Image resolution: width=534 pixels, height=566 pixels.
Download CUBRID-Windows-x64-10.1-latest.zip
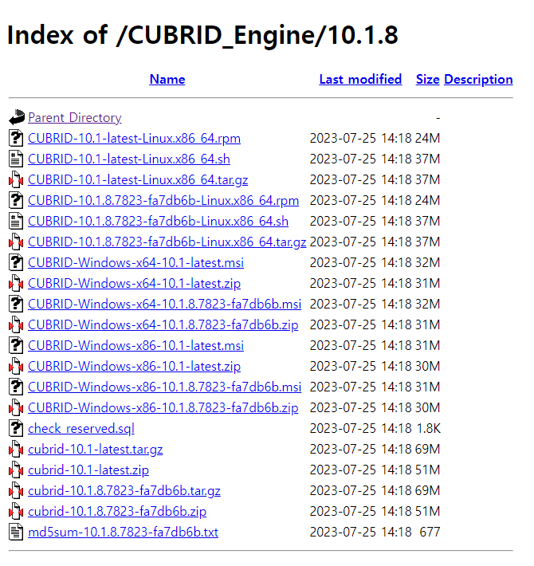pos(134,283)
